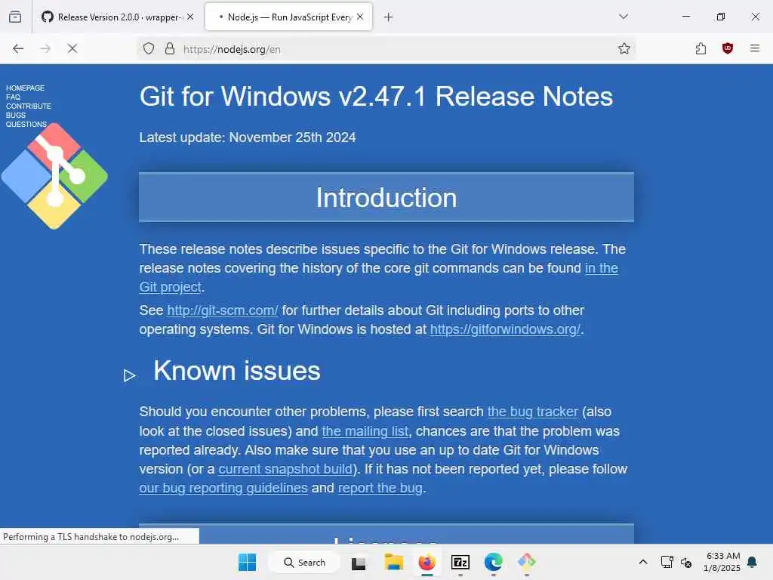Follow 'in the Git project' link

[602, 268]
